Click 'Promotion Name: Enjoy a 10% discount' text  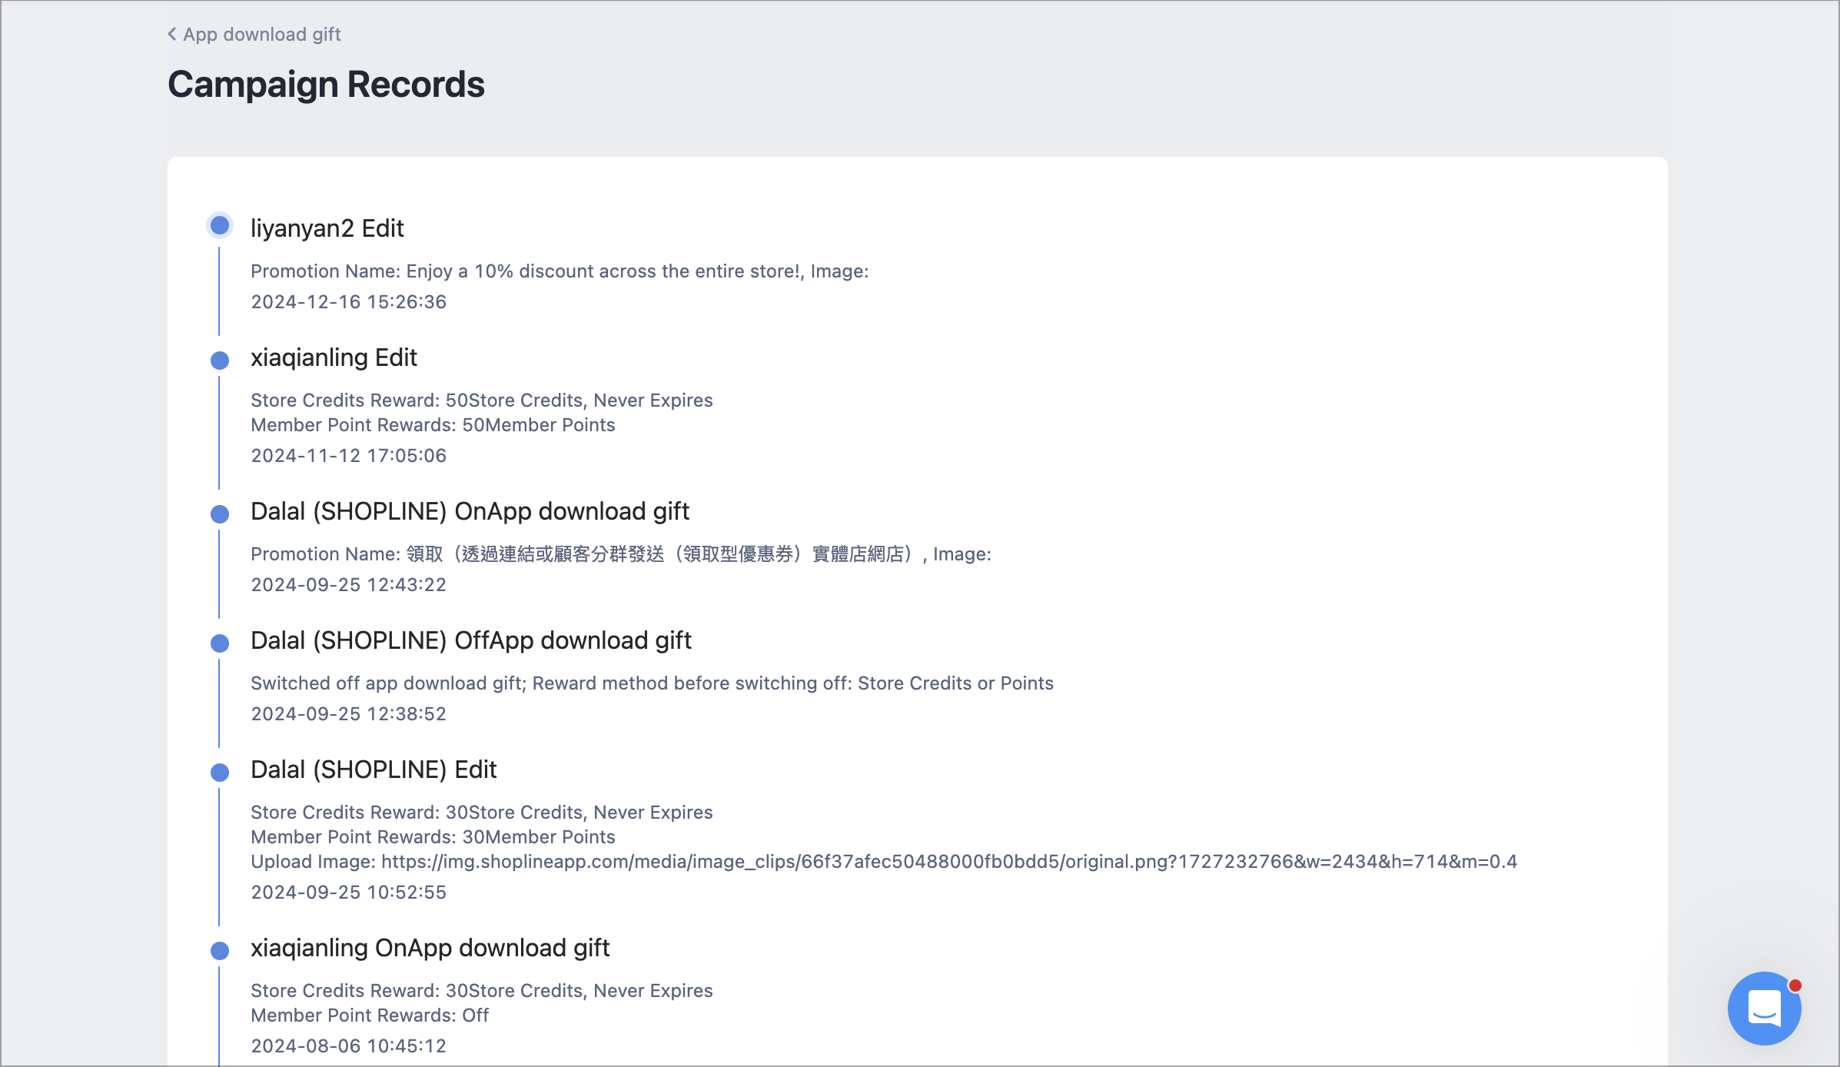(x=560, y=271)
